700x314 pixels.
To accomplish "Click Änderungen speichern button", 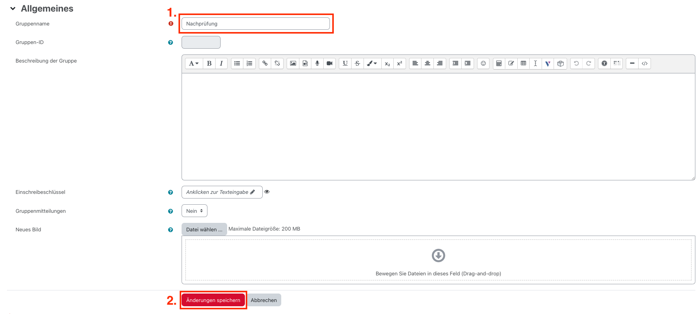I will pos(213,300).
